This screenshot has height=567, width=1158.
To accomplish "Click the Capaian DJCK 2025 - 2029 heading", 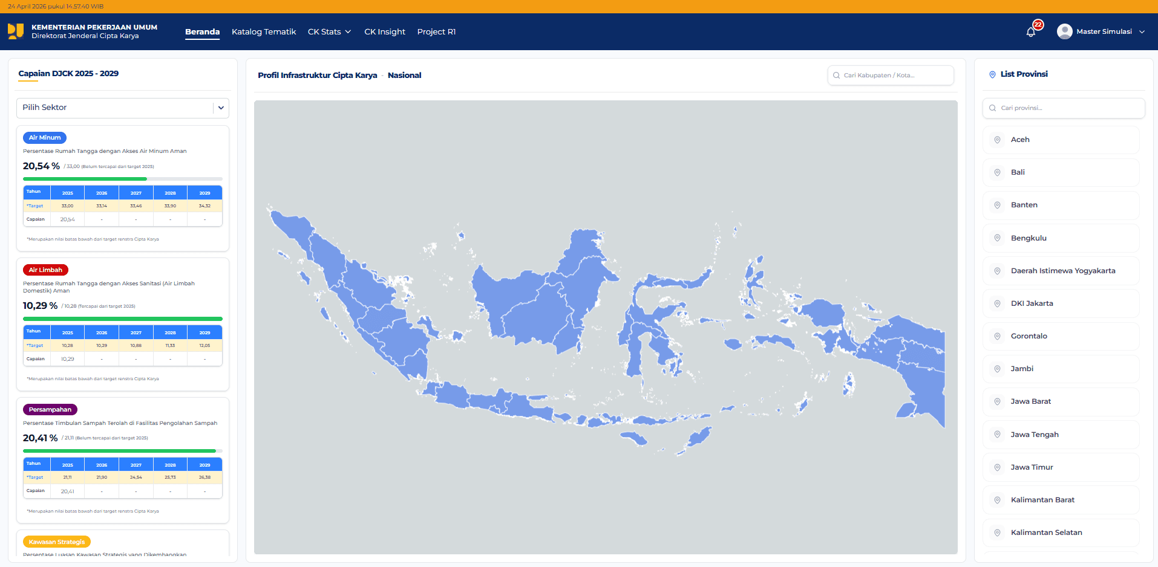I will [68, 74].
